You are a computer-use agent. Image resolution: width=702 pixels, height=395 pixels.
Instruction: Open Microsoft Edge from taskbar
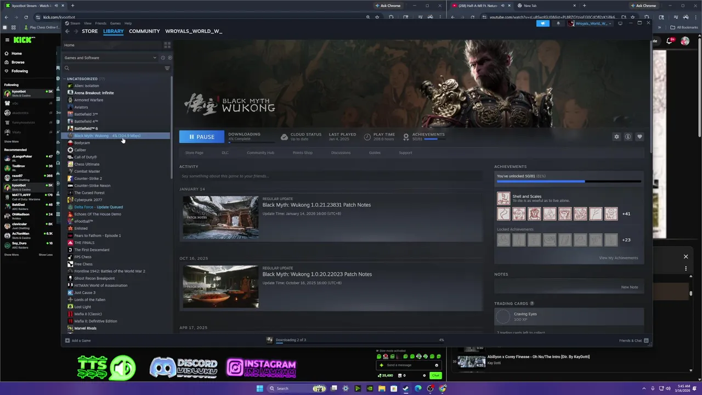[x=418, y=388]
